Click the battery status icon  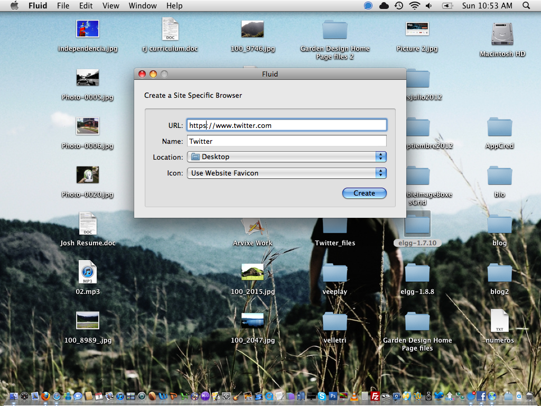(x=447, y=5)
